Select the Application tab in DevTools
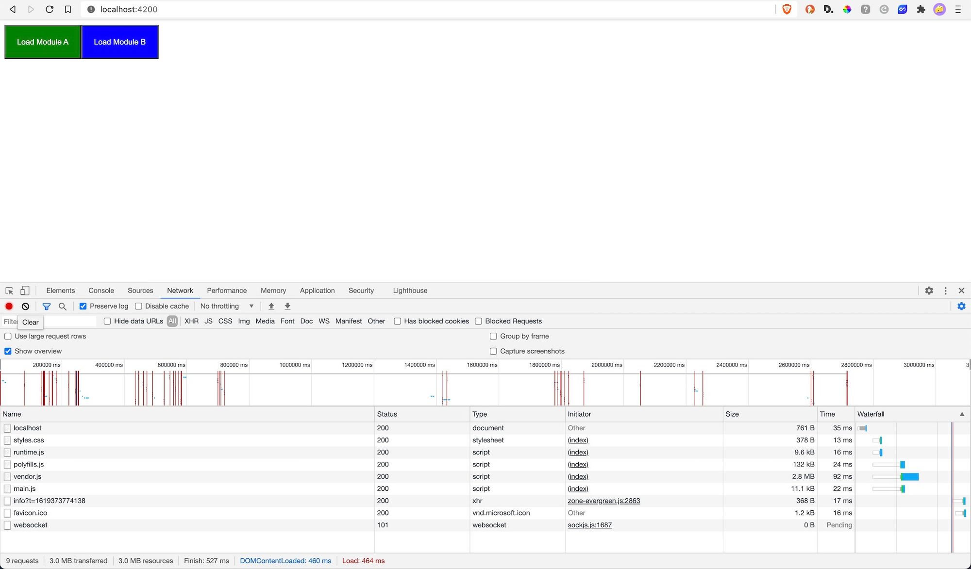Viewport: 971px width, 569px height. (317, 291)
